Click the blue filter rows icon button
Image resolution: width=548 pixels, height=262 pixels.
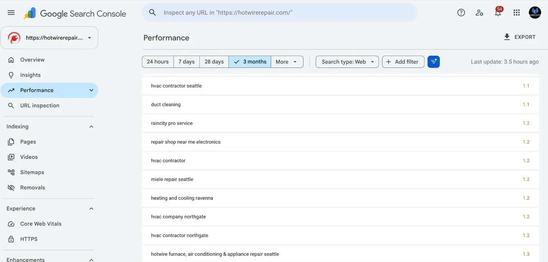click(434, 62)
